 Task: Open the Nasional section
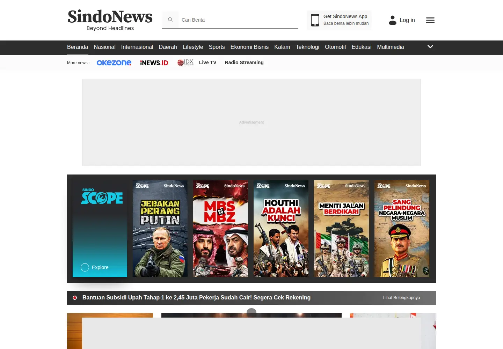click(104, 47)
